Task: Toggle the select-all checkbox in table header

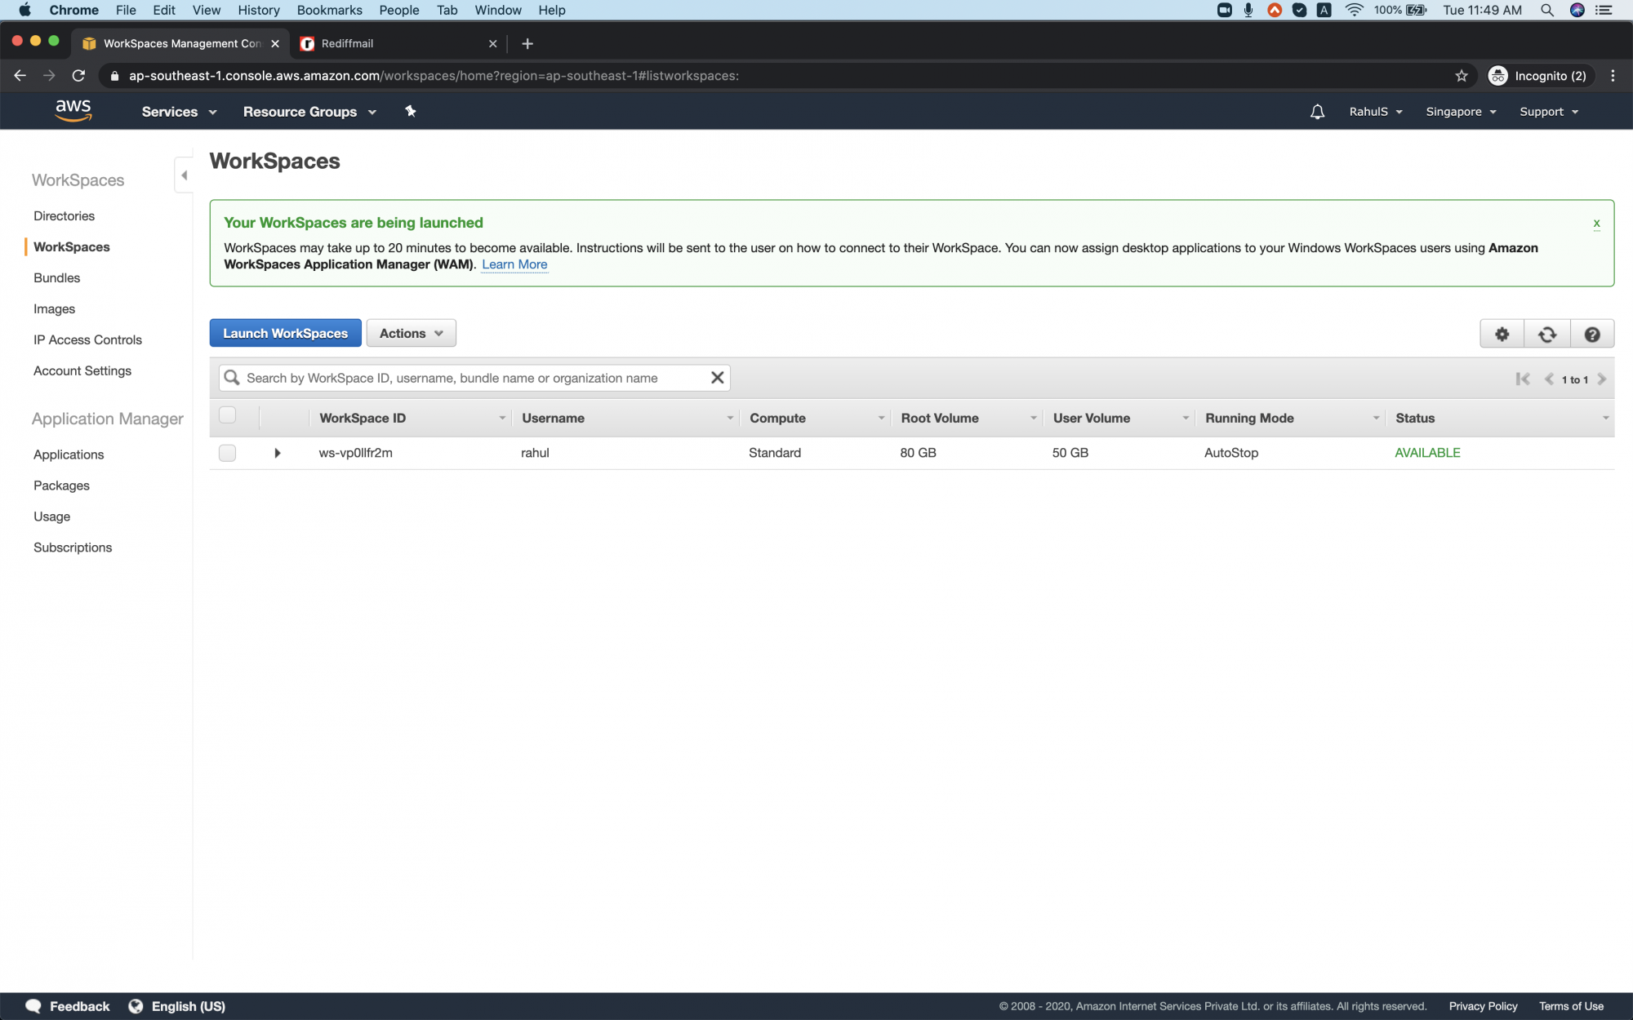Action: click(227, 414)
